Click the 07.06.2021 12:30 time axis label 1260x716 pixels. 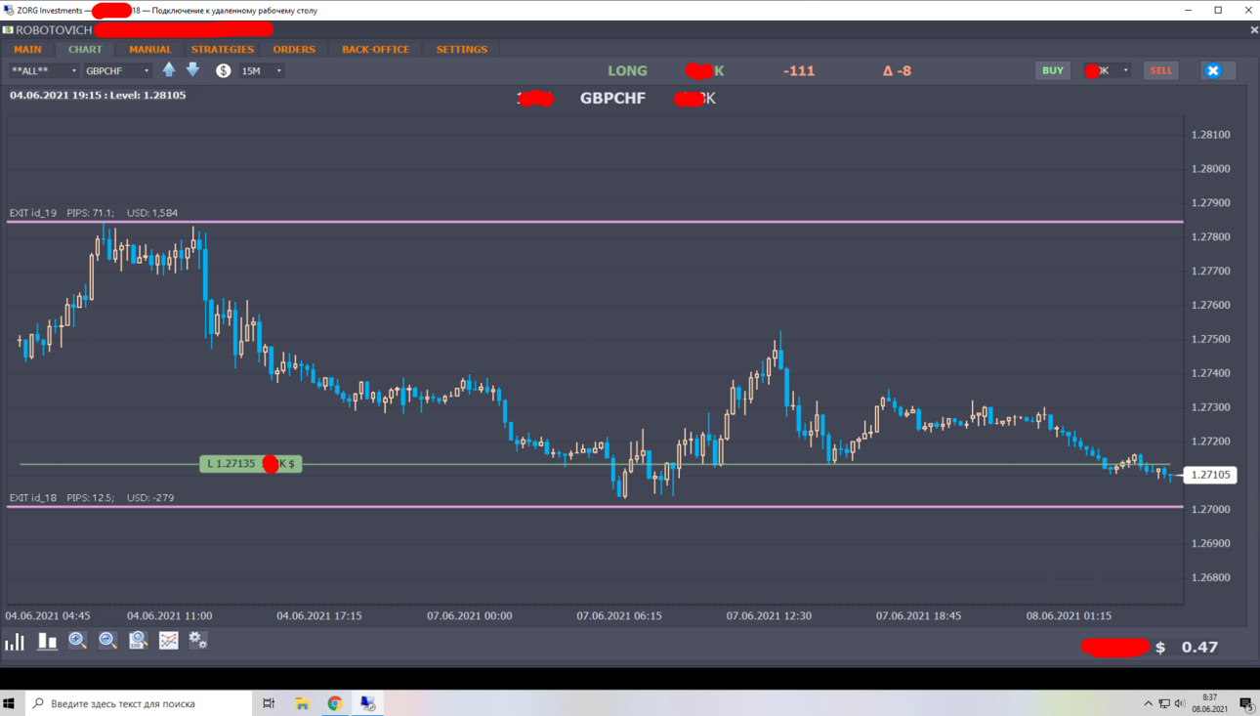click(x=769, y=616)
